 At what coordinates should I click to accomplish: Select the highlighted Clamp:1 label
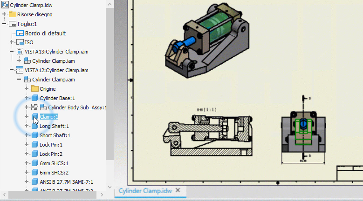49,117
